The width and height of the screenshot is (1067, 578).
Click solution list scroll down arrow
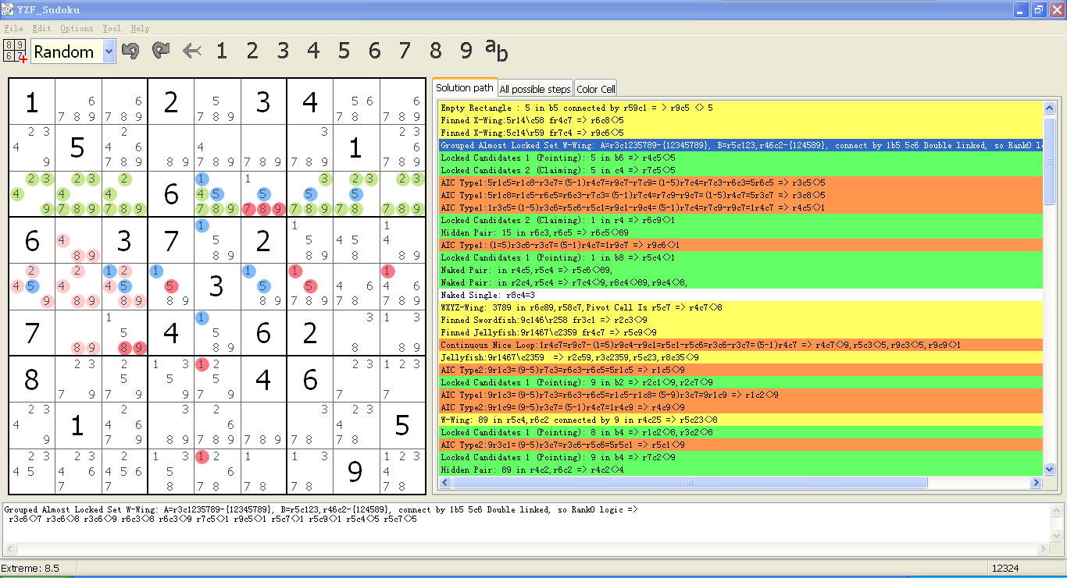[x=1051, y=470]
